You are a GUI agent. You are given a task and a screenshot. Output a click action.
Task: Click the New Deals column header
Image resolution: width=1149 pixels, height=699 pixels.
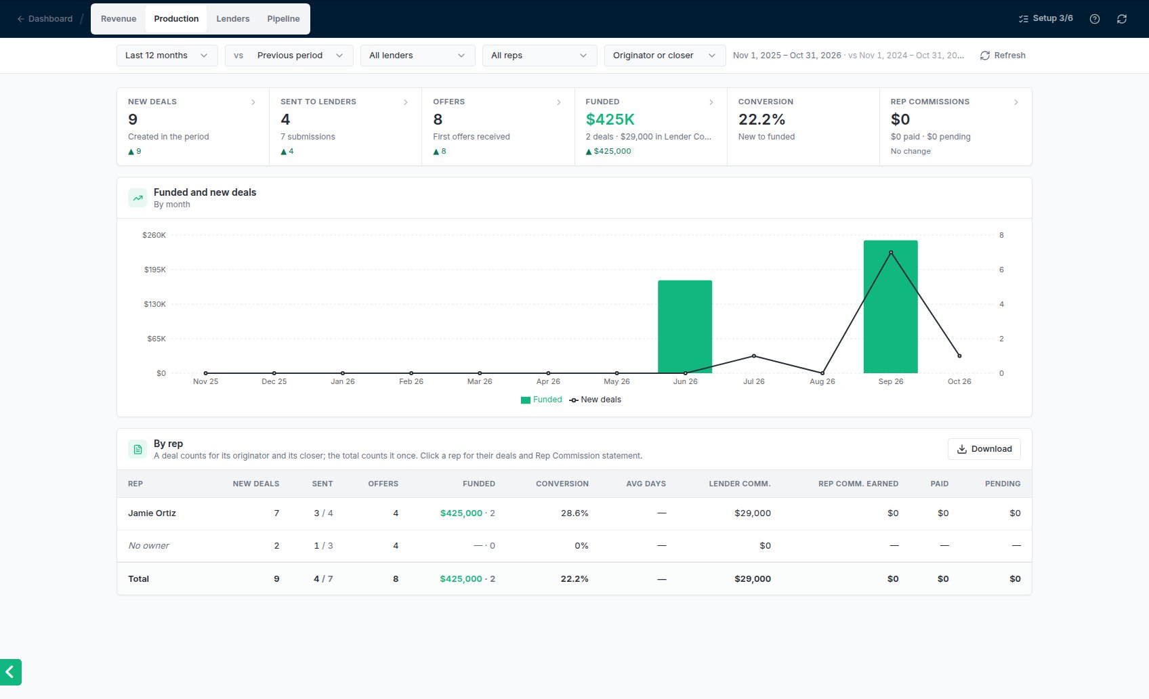click(256, 484)
